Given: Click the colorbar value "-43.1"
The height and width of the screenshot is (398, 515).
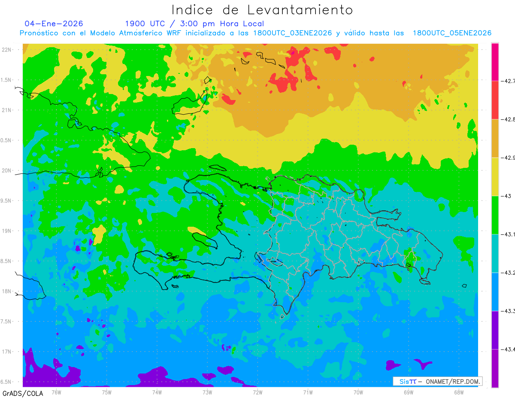Looking at the screenshot, I should (x=508, y=234).
